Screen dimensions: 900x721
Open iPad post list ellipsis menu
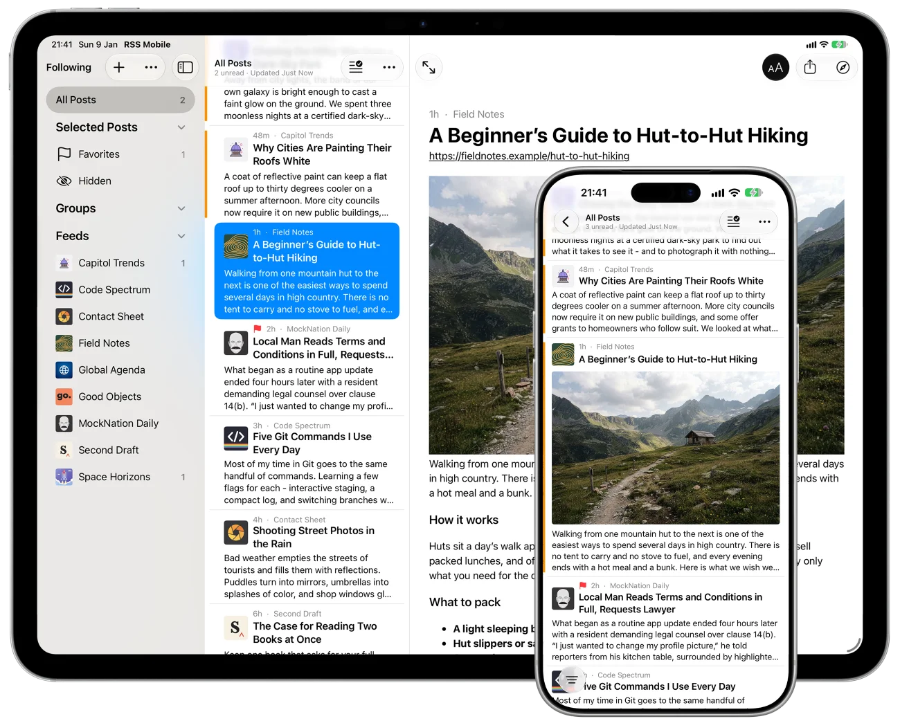(389, 67)
